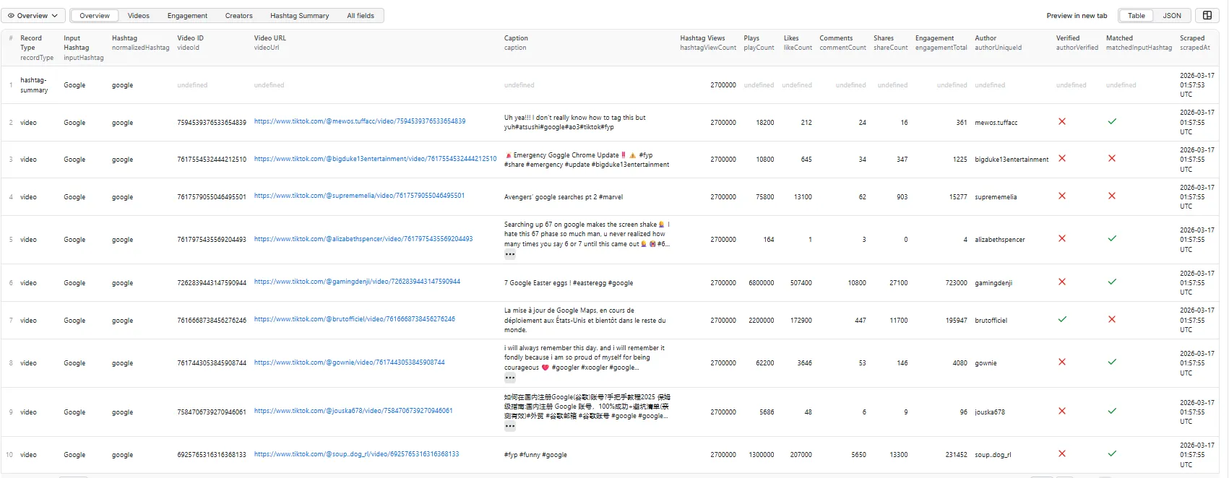Click the Verified red cross for alizabethspencer
The width and height of the screenshot is (1229, 478).
coord(1062,238)
